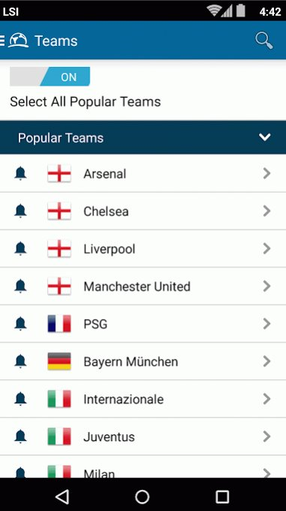Select the Bayern München team entry
The width and height of the screenshot is (286, 511).
coord(143,361)
